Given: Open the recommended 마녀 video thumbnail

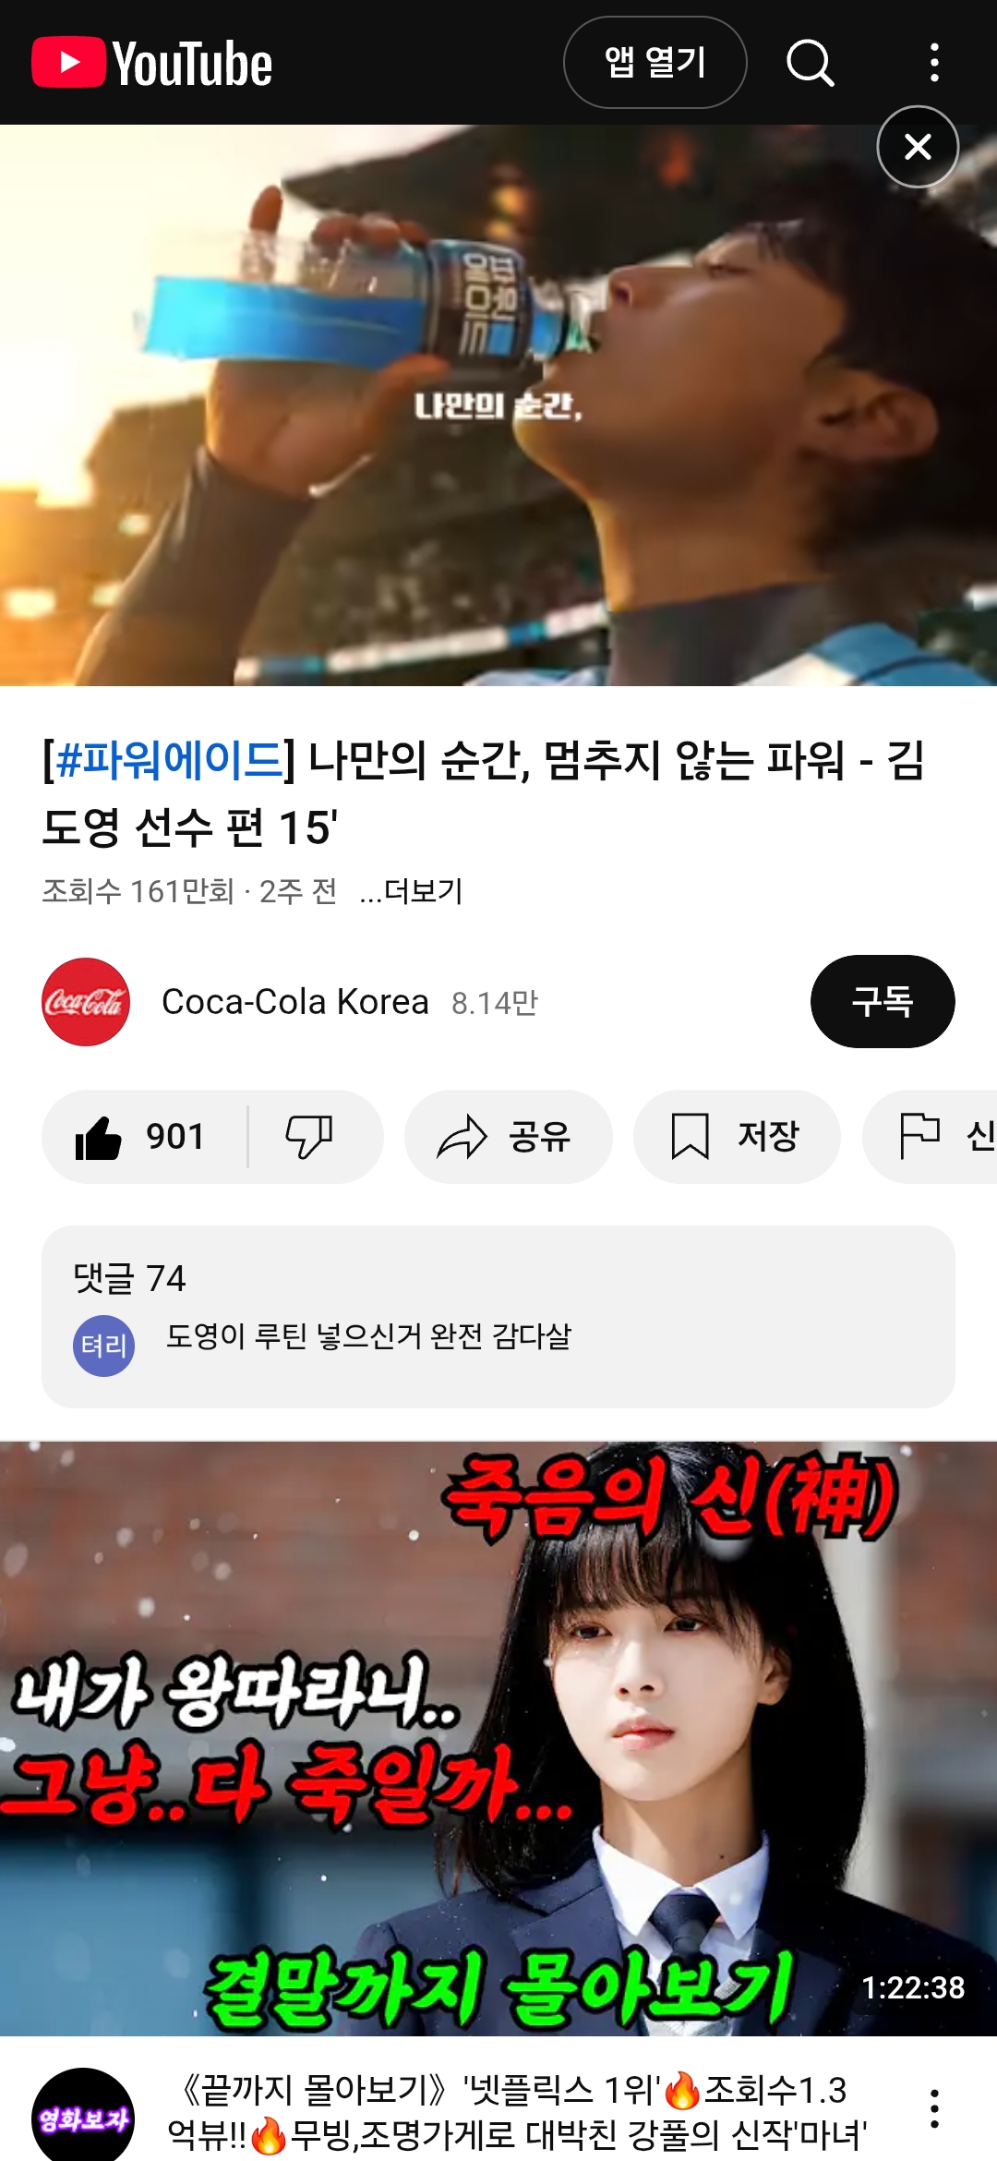Looking at the screenshot, I should click(498, 1739).
